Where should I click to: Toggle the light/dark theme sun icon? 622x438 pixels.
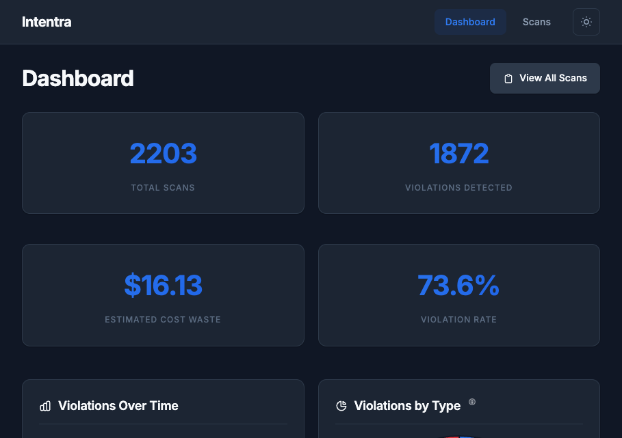(586, 22)
